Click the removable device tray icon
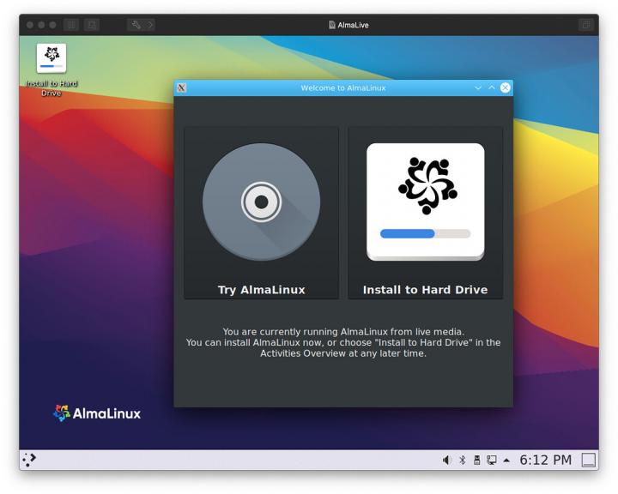The width and height of the screenshot is (618, 494). pos(476,461)
